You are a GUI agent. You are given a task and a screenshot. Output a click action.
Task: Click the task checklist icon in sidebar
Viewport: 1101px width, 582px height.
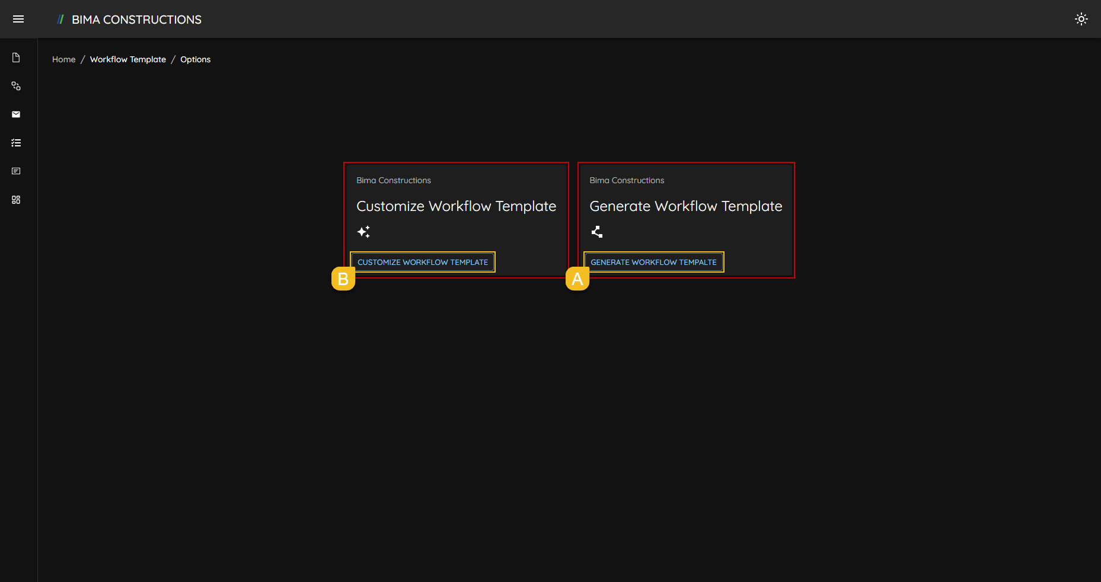coord(16,143)
